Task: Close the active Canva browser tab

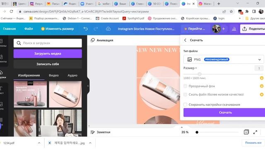Action: coord(193,4)
